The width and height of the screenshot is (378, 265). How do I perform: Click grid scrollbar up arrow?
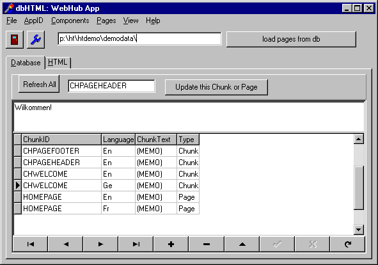[358, 139]
